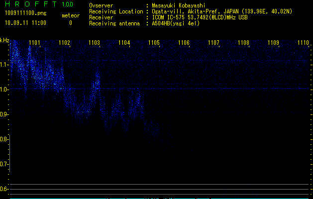The width and height of the screenshot is (313, 199).
Task: Select the file name 1009111100.png
Action: 26,13
